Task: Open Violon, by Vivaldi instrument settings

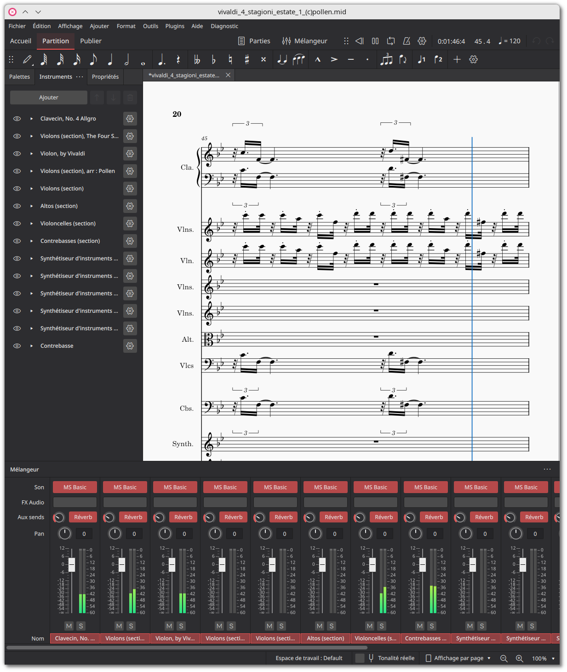Action: 130,154
